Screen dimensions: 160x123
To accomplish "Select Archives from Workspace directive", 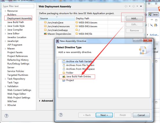I will click(80, 69).
